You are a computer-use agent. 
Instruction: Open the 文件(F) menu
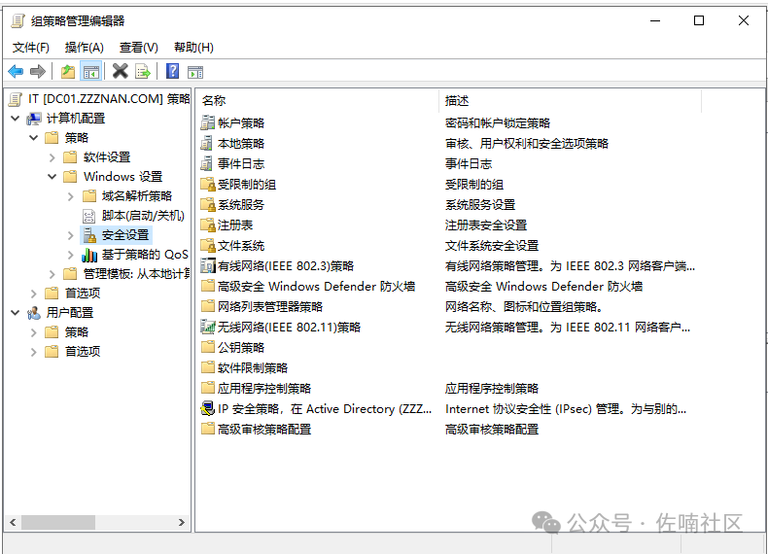[31, 47]
